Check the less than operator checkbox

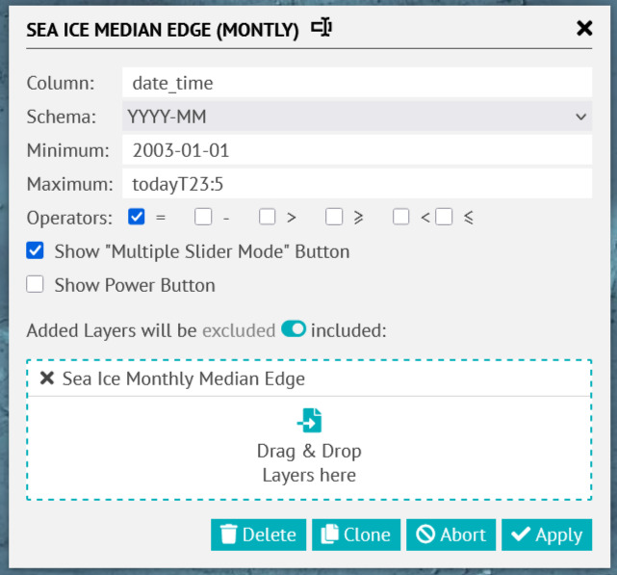401,217
